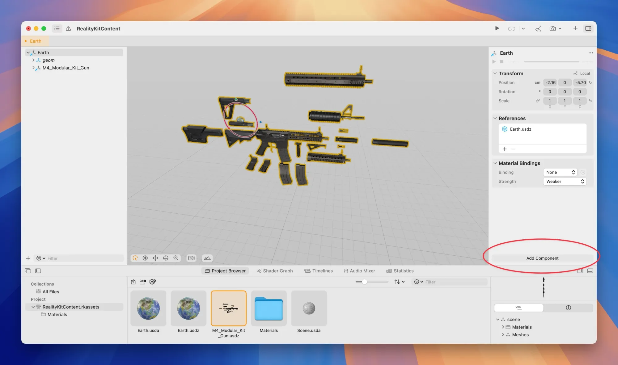Viewport: 618px width, 365px height.
Task: Adjust the thumbnail size slider
Action: click(x=365, y=282)
